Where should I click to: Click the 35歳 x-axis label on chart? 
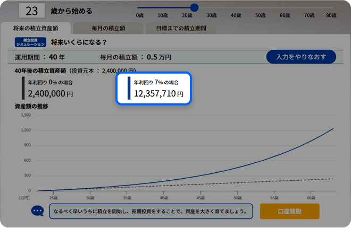coord(127,198)
